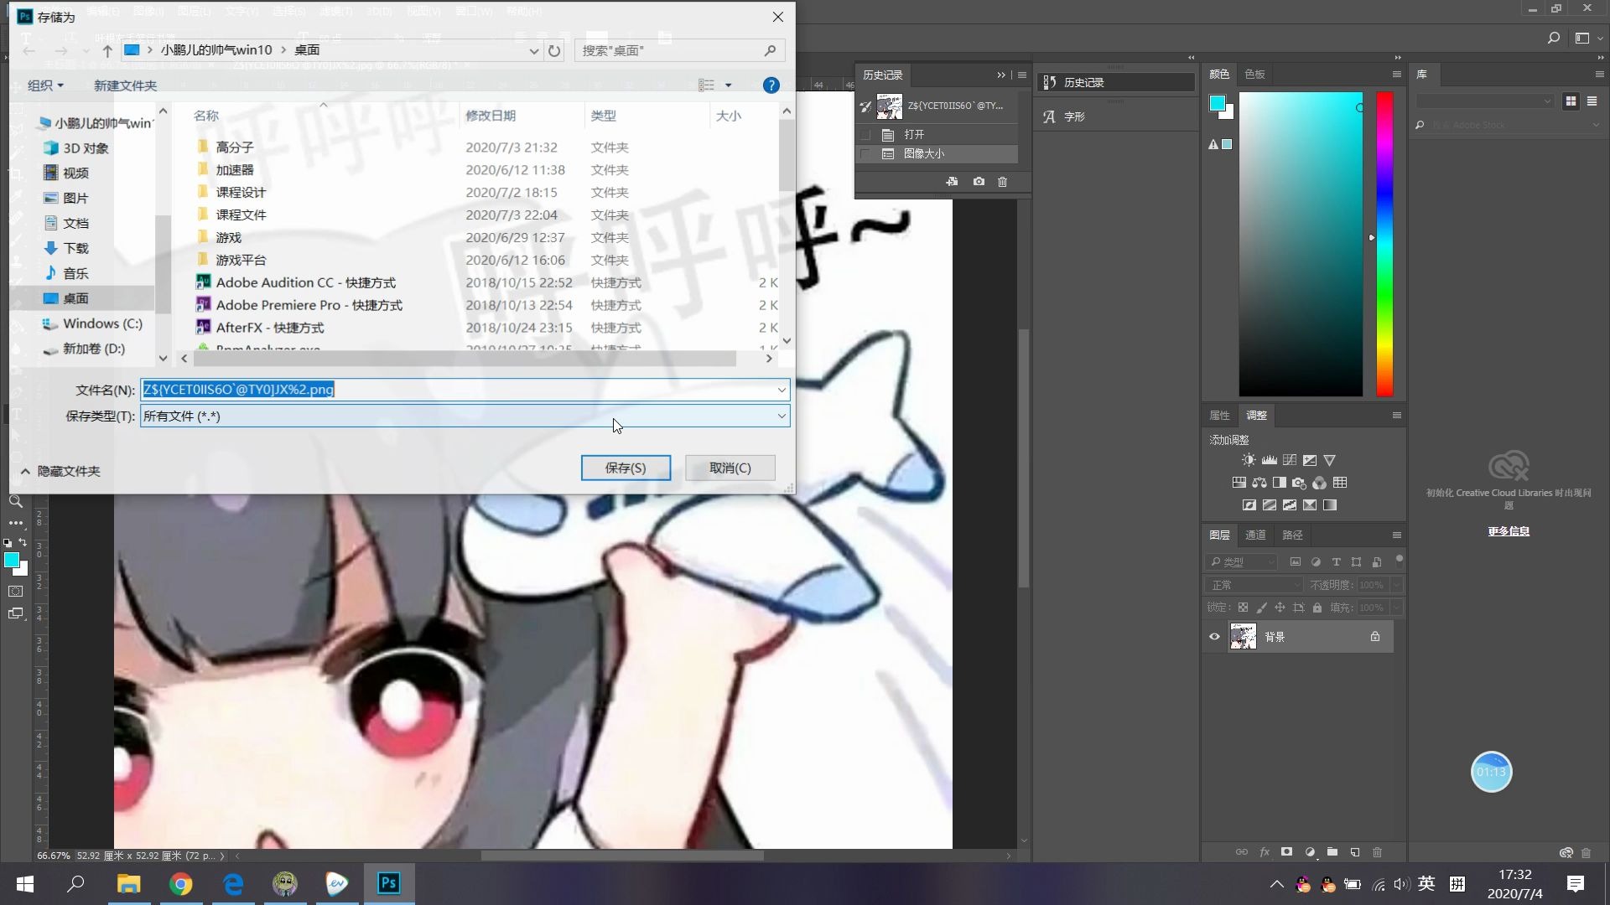
Task: Add a Curves adjustment
Action: (1290, 460)
